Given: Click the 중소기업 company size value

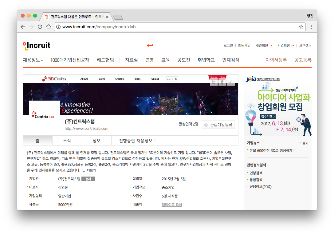Looking at the screenshot, I should [168, 187].
